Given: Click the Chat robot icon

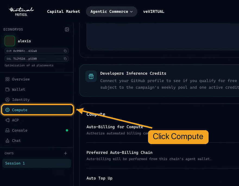Looking at the screenshot, I should 8,141.
